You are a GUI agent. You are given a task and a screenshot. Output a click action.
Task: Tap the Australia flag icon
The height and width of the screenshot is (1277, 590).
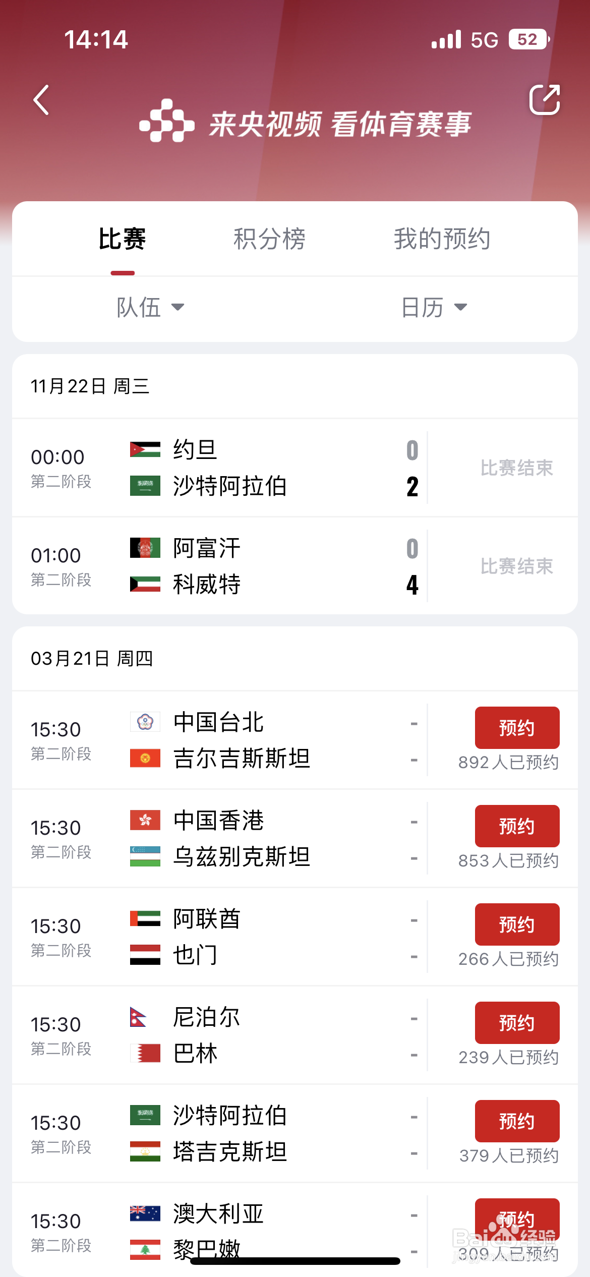(x=145, y=1213)
